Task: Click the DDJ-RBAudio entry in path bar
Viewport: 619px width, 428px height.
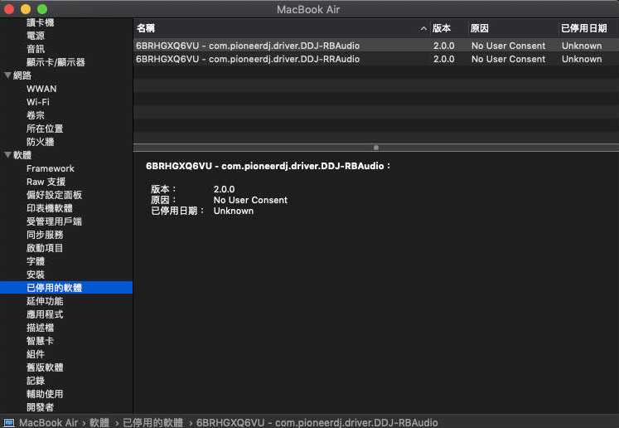Action: click(x=317, y=422)
